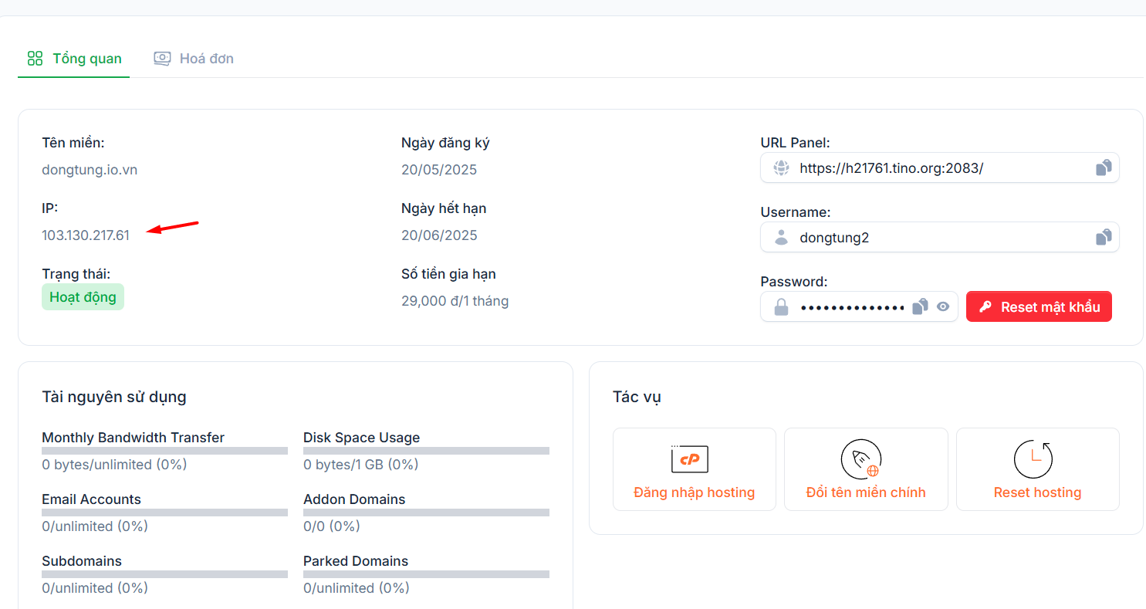This screenshot has width=1146, height=609.
Task: Click the grid icon beside Tổng quan
Action: click(x=35, y=58)
